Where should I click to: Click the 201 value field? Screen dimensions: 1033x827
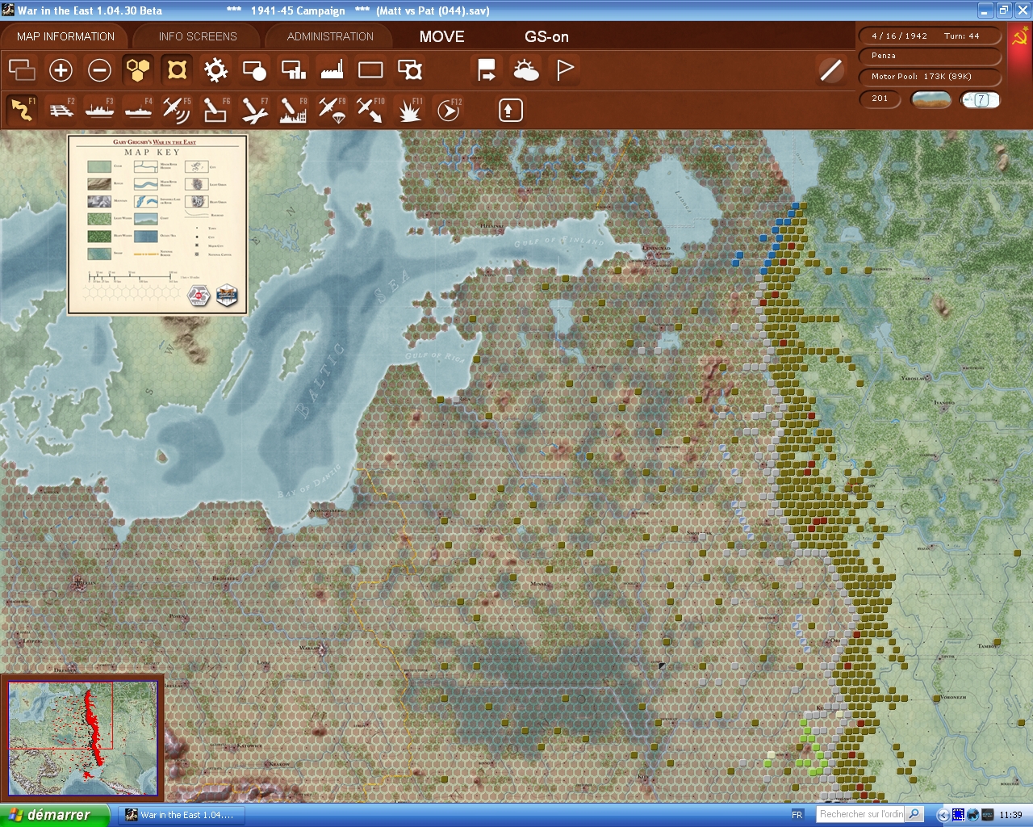(x=880, y=99)
